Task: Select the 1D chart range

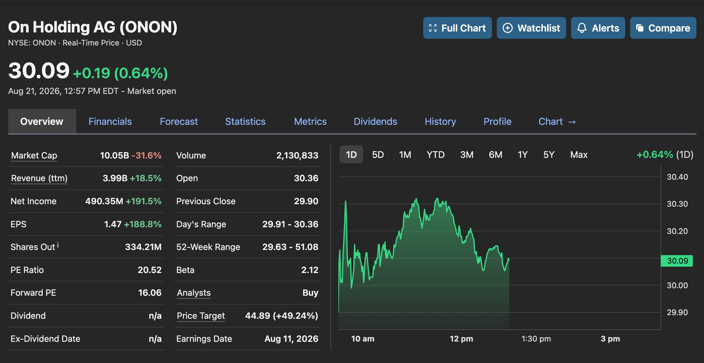Action: tap(351, 155)
